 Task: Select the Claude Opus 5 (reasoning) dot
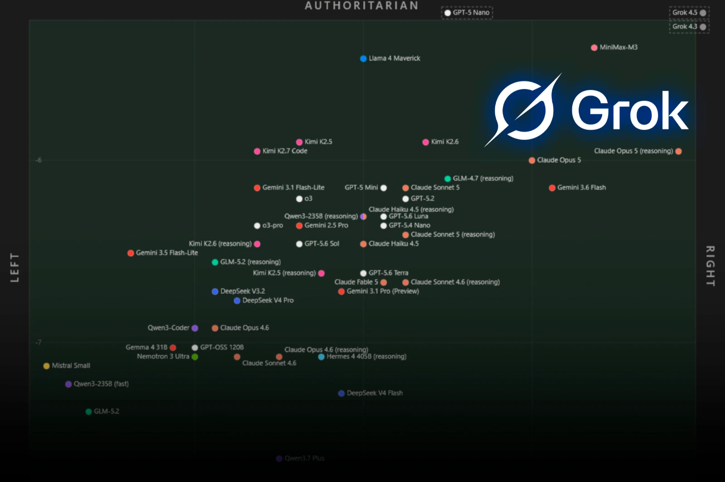(x=678, y=151)
